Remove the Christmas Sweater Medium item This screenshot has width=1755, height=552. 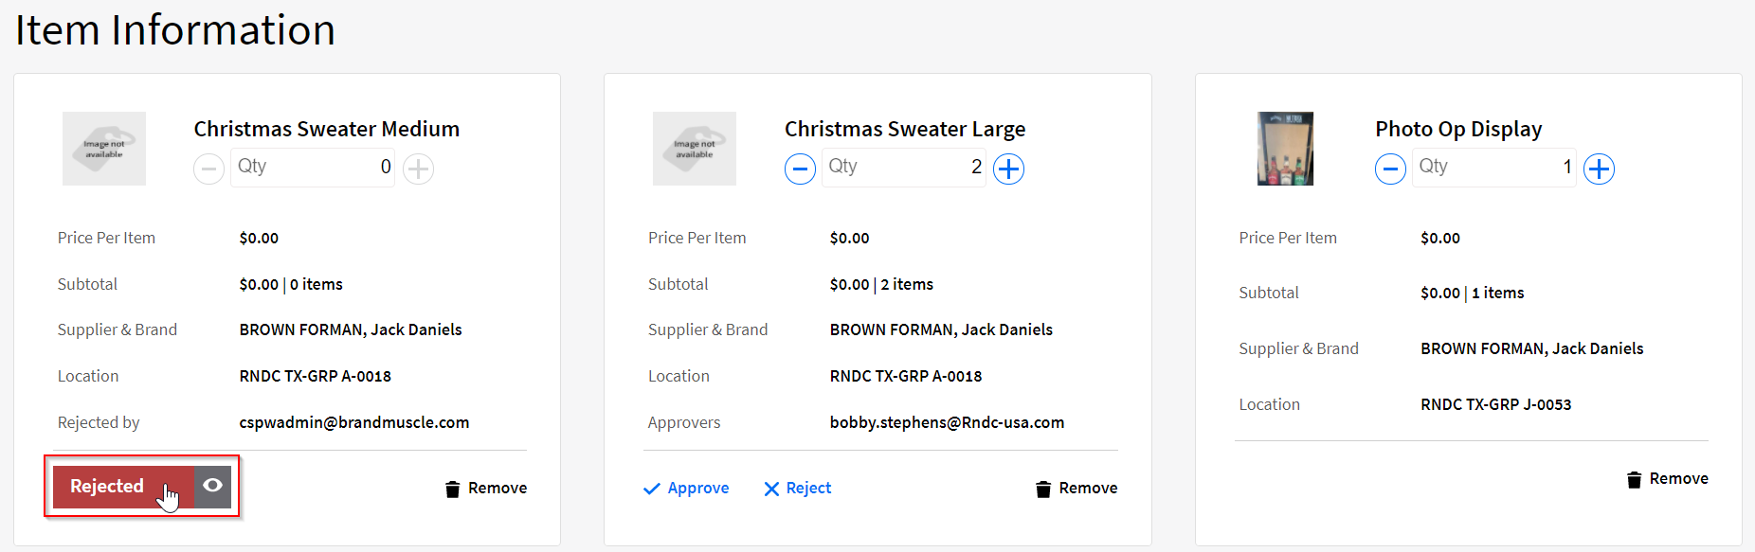click(486, 489)
